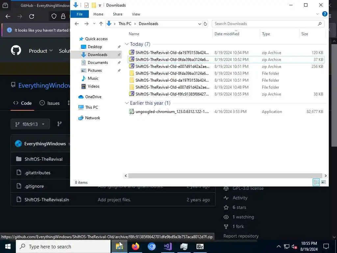Select This PC in navigation pane
The height and width of the screenshot is (253, 337).
point(91,107)
